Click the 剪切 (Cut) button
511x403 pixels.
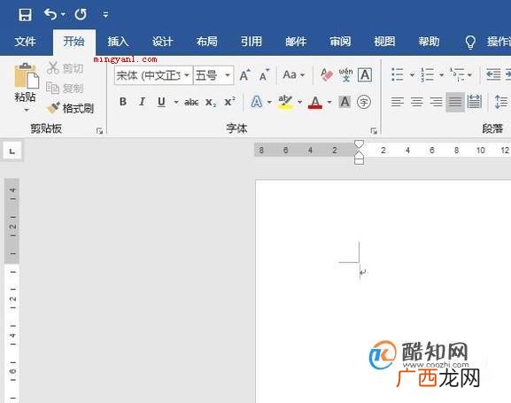click(x=66, y=68)
